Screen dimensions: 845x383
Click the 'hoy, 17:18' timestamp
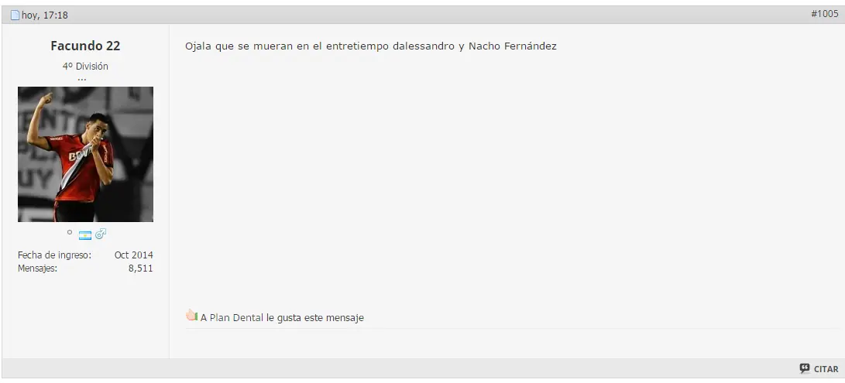(45, 15)
